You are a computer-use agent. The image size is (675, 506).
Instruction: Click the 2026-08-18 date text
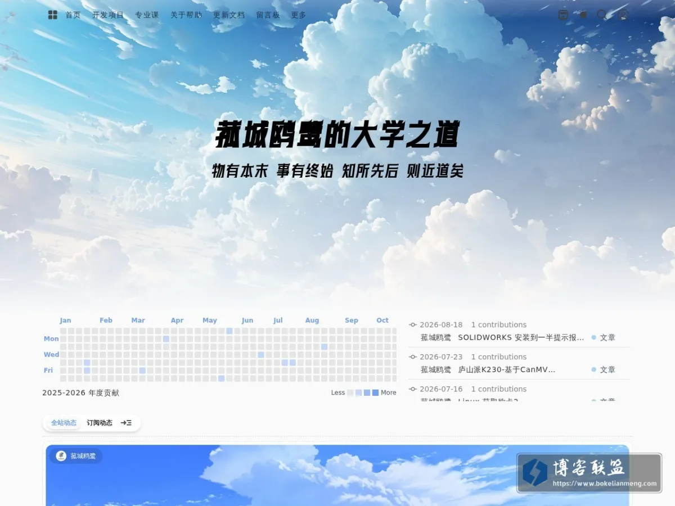click(441, 324)
